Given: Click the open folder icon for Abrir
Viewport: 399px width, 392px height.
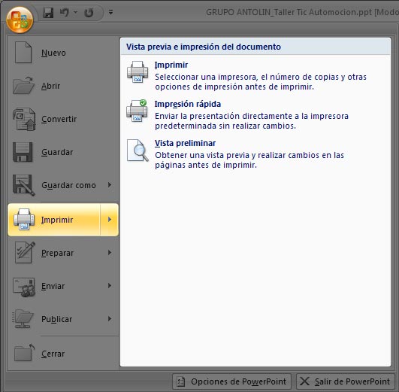Looking at the screenshot, I should pos(23,86).
